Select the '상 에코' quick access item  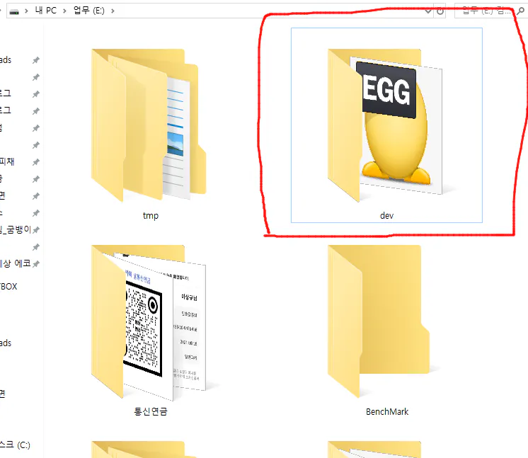point(16,263)
